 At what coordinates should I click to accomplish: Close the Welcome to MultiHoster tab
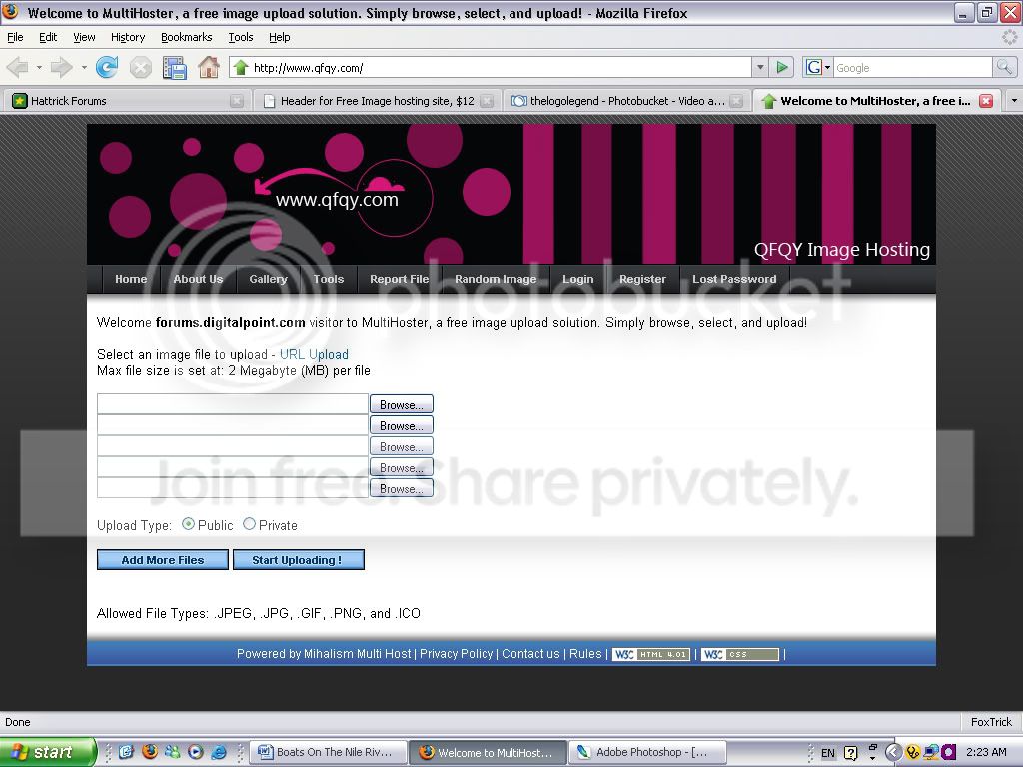point(986,101)
